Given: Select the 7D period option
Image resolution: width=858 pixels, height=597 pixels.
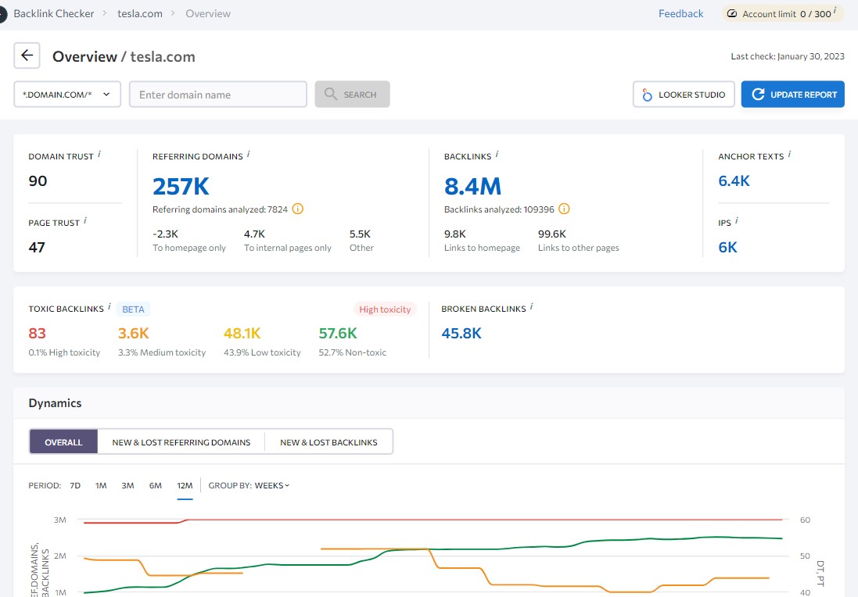Looking at the screenshot, I should pyautogui.click(x=75, y=485).
